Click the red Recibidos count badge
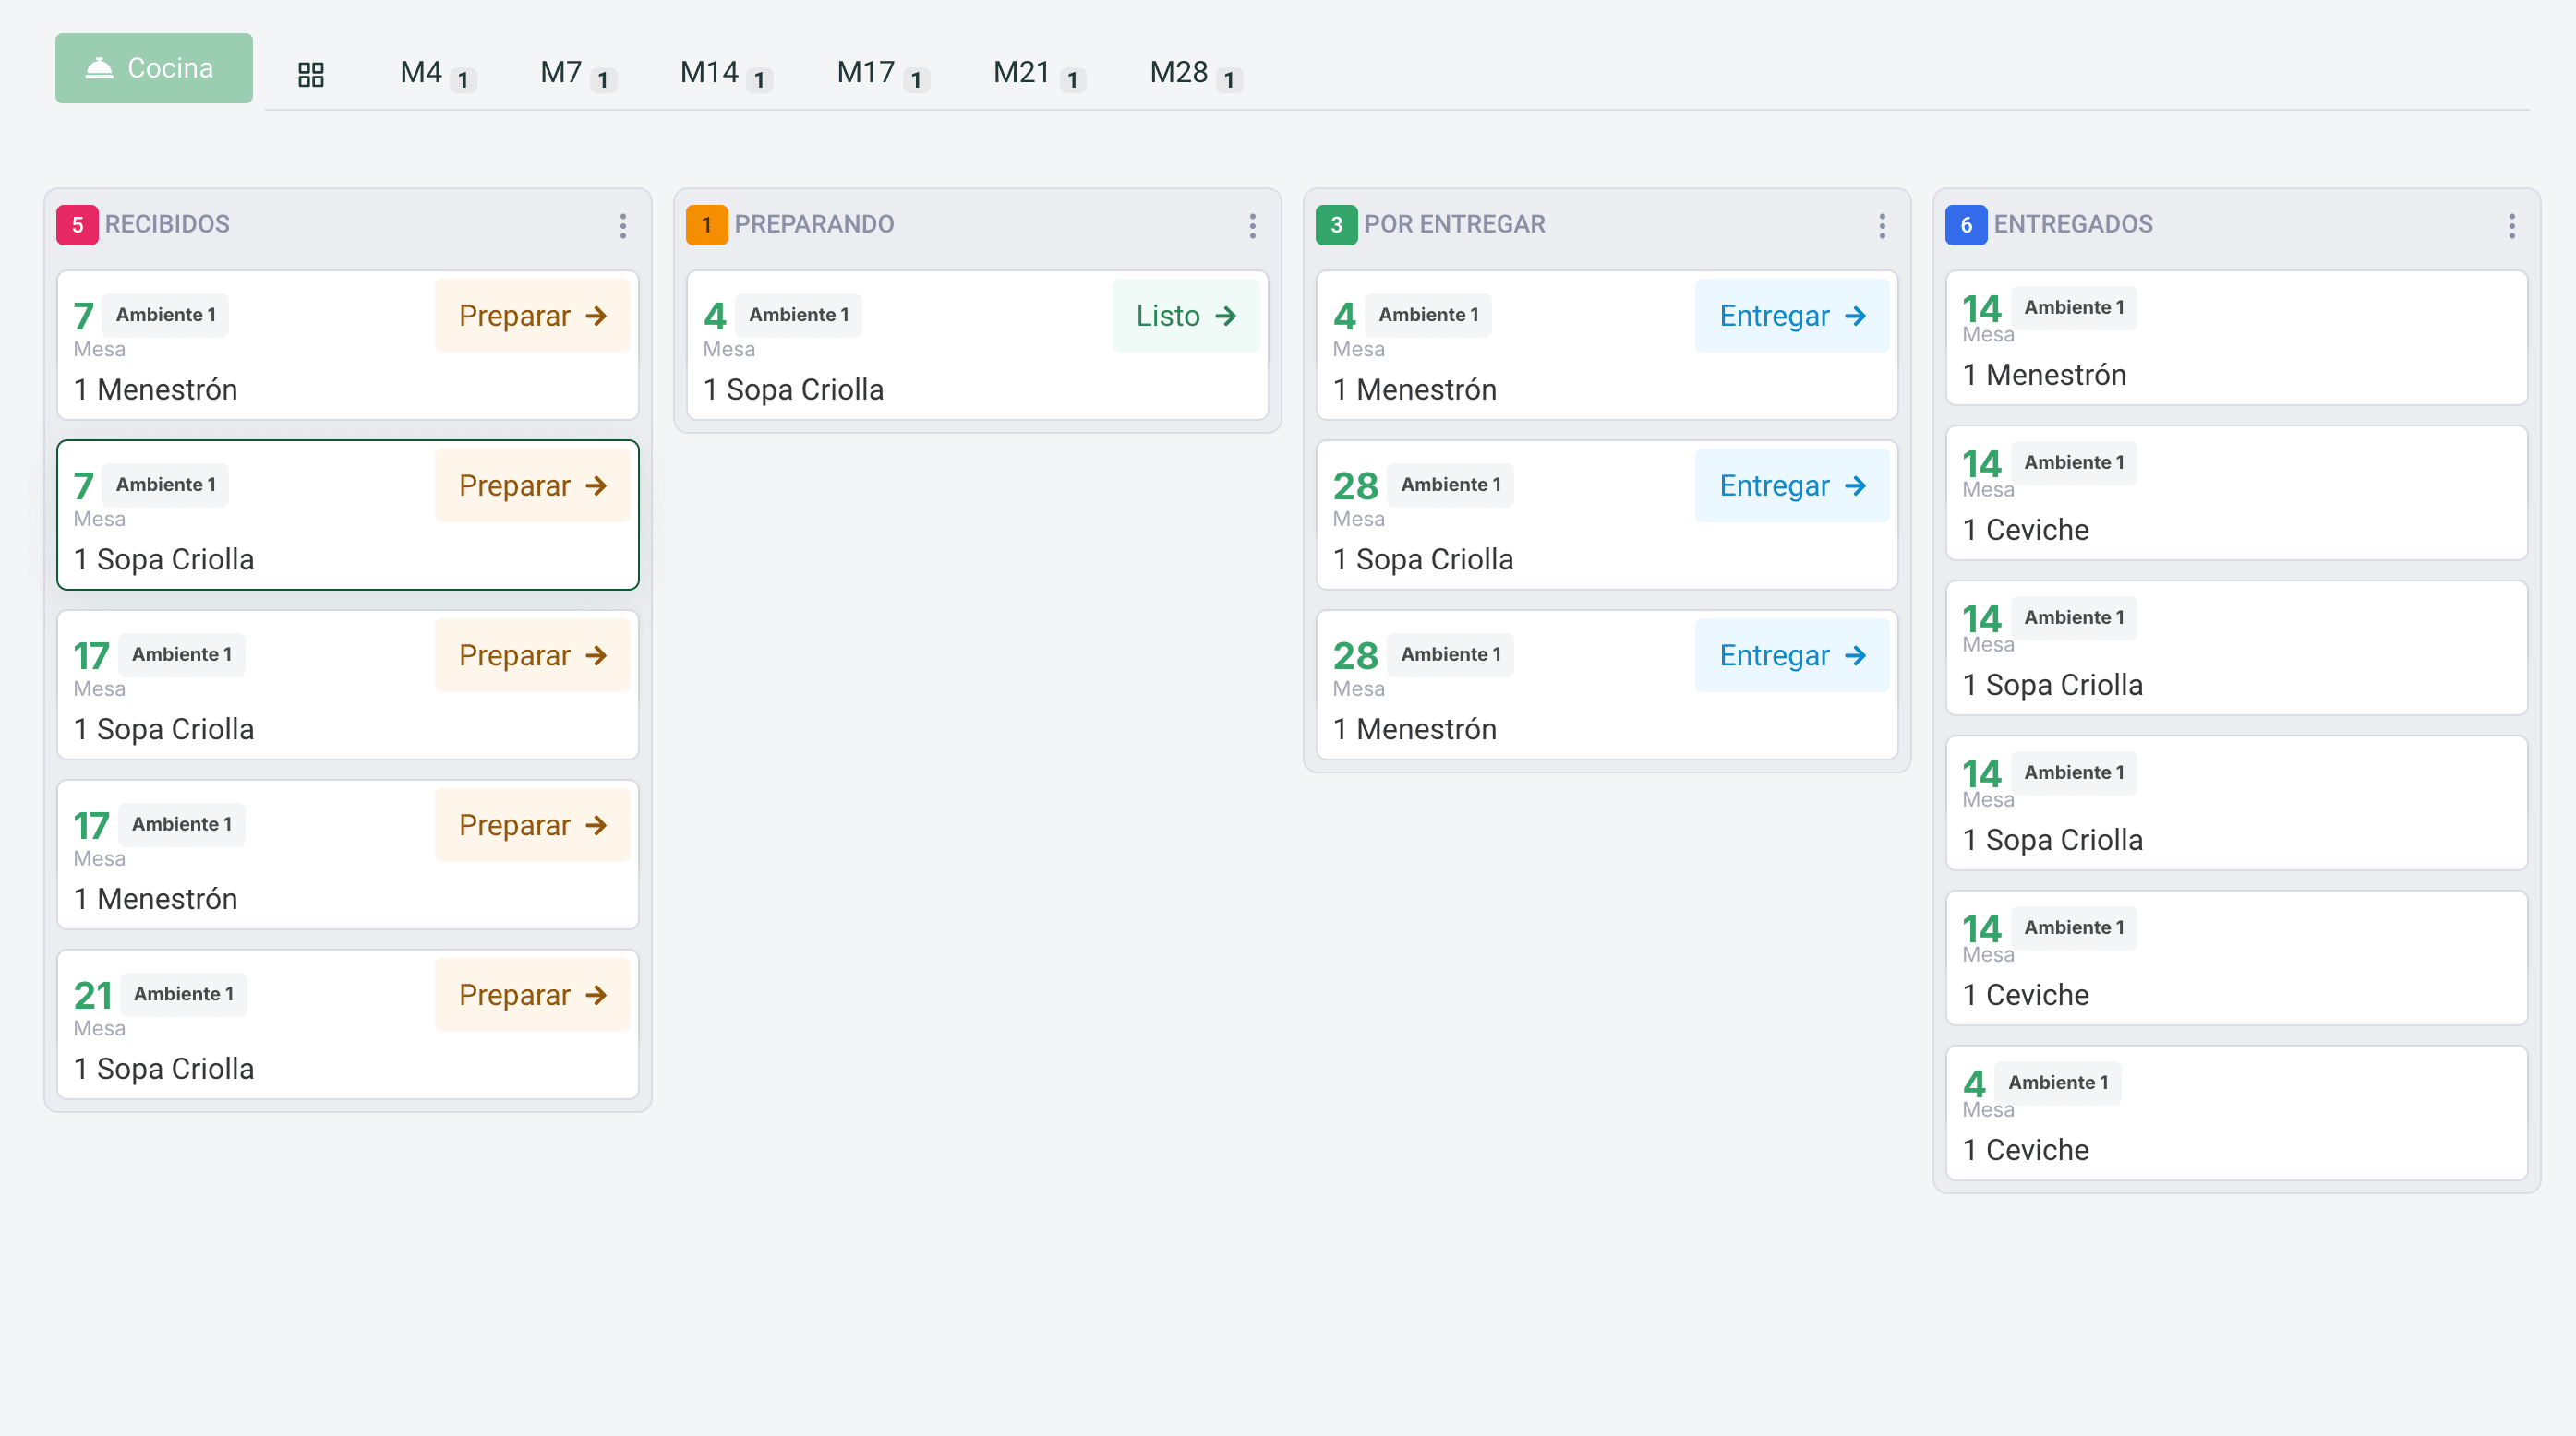Viewport: 2576px width, 1436px height. pyautogui.click(x=77, y=225)
